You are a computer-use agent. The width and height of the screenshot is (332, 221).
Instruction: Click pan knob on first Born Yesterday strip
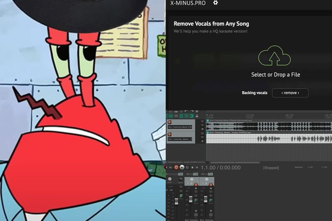(192, 180)
